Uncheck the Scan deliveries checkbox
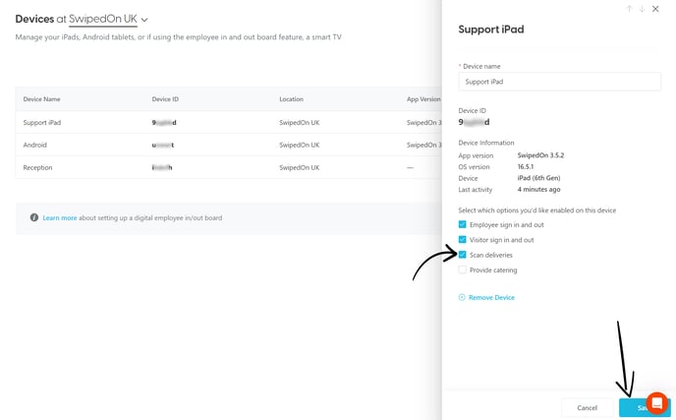676x420 pixels. pyautogui.click(x=462, y=255)
